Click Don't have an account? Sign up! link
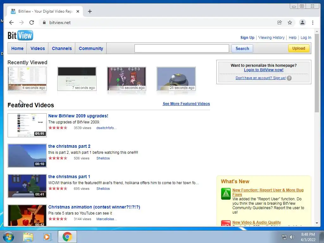This screenshot has width=324, height=243. click(x=261, y=78)
